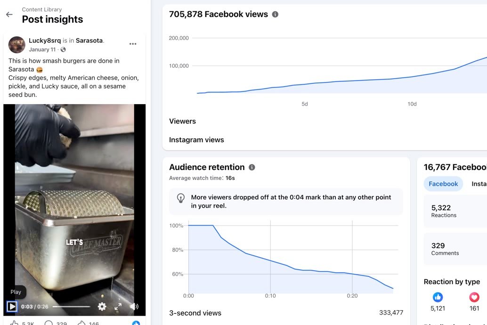Click the 0:10 marker on retention chart
This screenshot has width=487, height=325.
tap(270, 296)
